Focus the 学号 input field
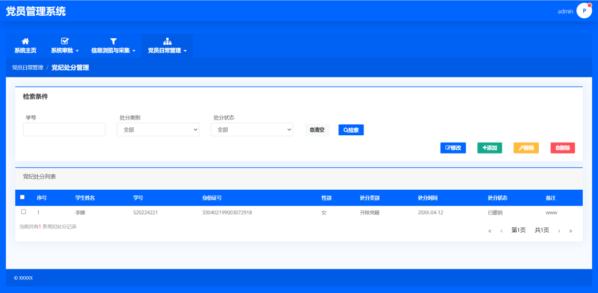Viewport: 598px width, 293px height. pyautogui.click(x=64, y=129)
